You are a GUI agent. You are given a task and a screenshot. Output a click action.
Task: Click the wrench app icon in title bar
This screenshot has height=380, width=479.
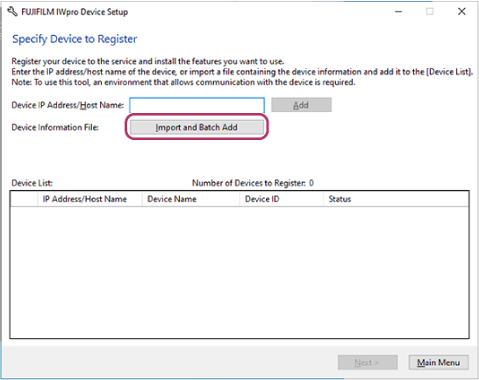coord(12,12)
